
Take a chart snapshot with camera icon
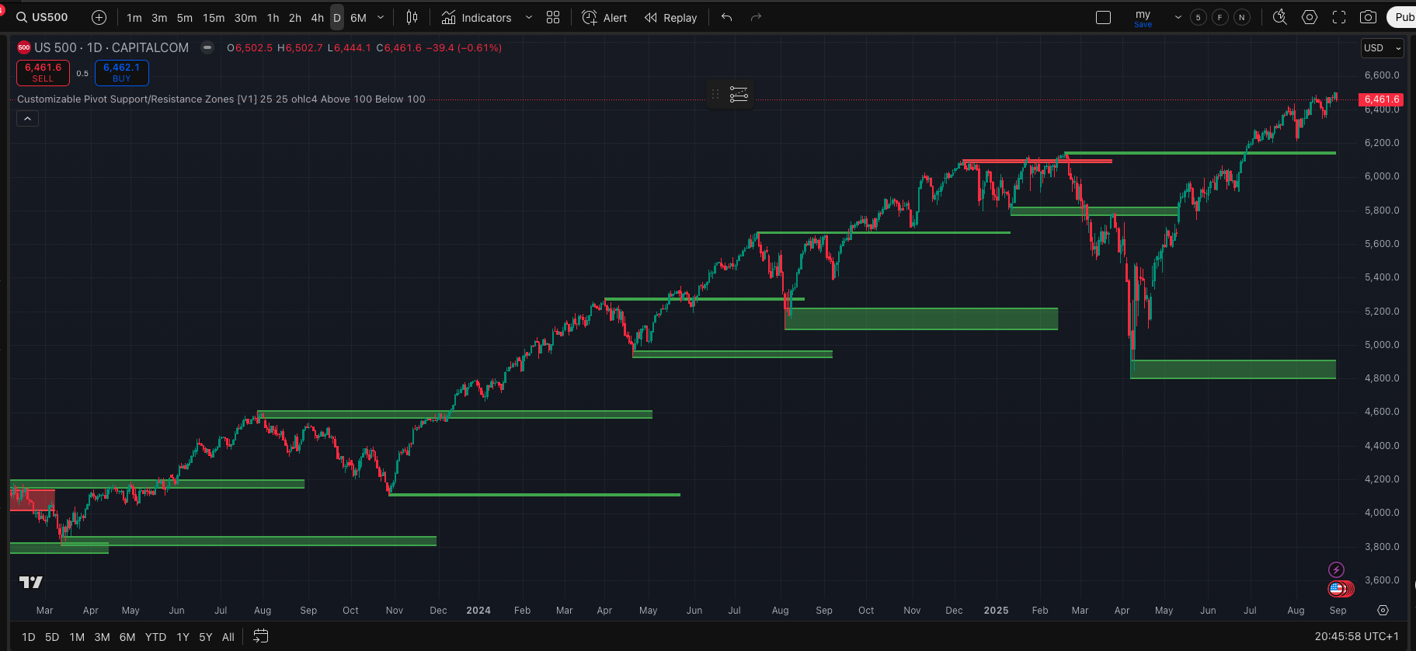[1369, 17]
